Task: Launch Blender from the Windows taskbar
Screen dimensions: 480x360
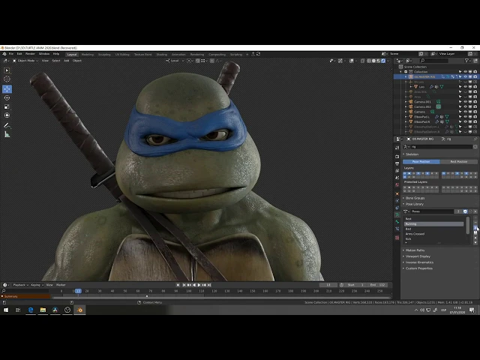Action: 79,310
